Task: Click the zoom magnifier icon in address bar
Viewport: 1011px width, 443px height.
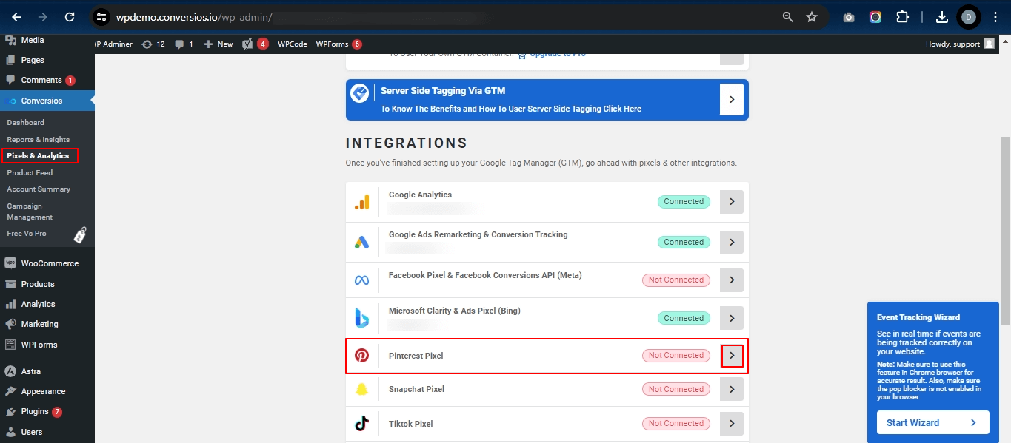Action: point(788,16)
